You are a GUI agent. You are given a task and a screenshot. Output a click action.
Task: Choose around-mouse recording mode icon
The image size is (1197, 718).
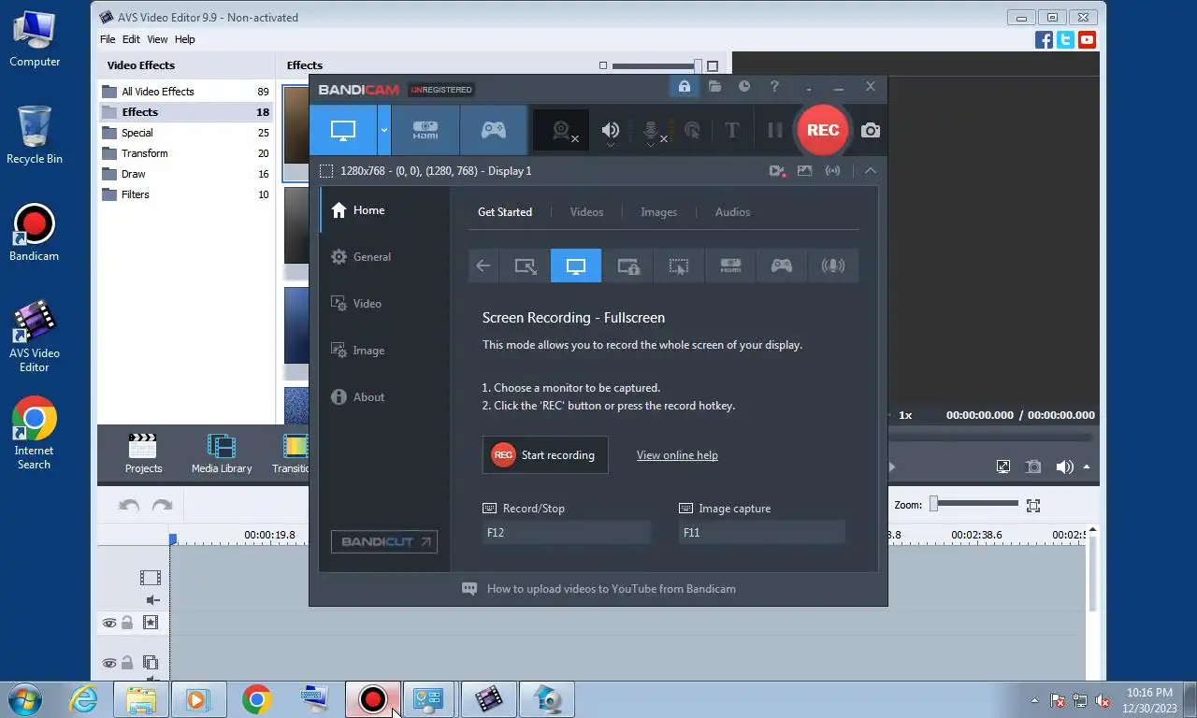pos(679,266)
